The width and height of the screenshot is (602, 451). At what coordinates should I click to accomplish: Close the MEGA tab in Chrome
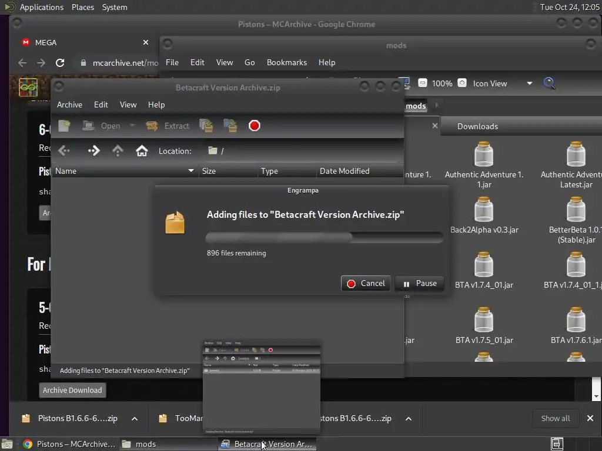146,42
